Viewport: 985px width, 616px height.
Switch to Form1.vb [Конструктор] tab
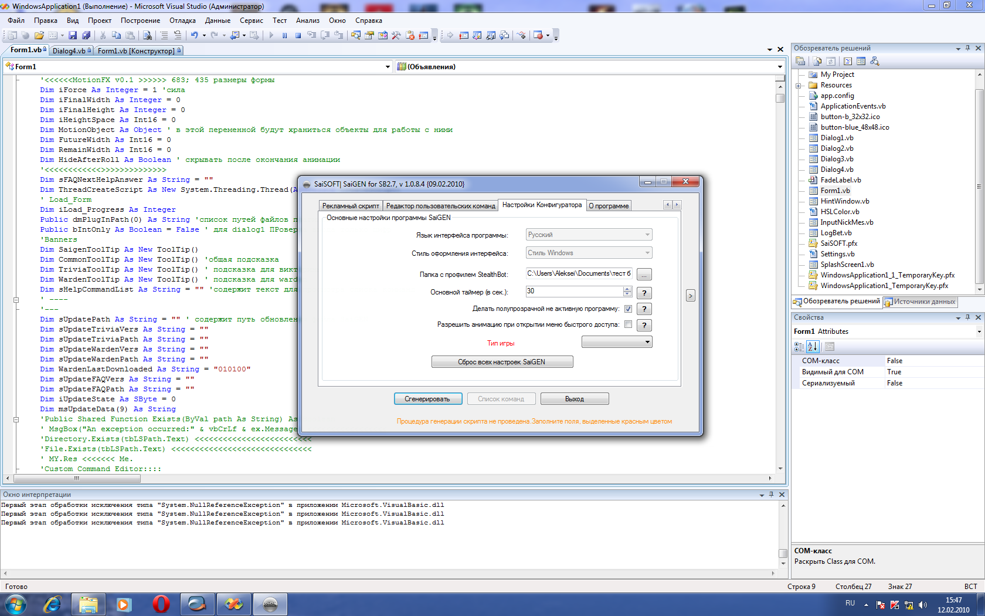pyautogui.click(x=138, y=51)
